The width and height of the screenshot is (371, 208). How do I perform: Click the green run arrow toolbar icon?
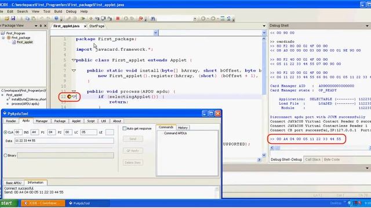click(82, 18)
